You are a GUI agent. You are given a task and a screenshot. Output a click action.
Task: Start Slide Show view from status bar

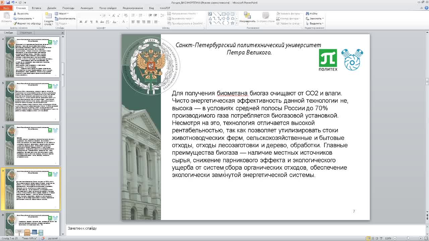click(x=381, y=238)
